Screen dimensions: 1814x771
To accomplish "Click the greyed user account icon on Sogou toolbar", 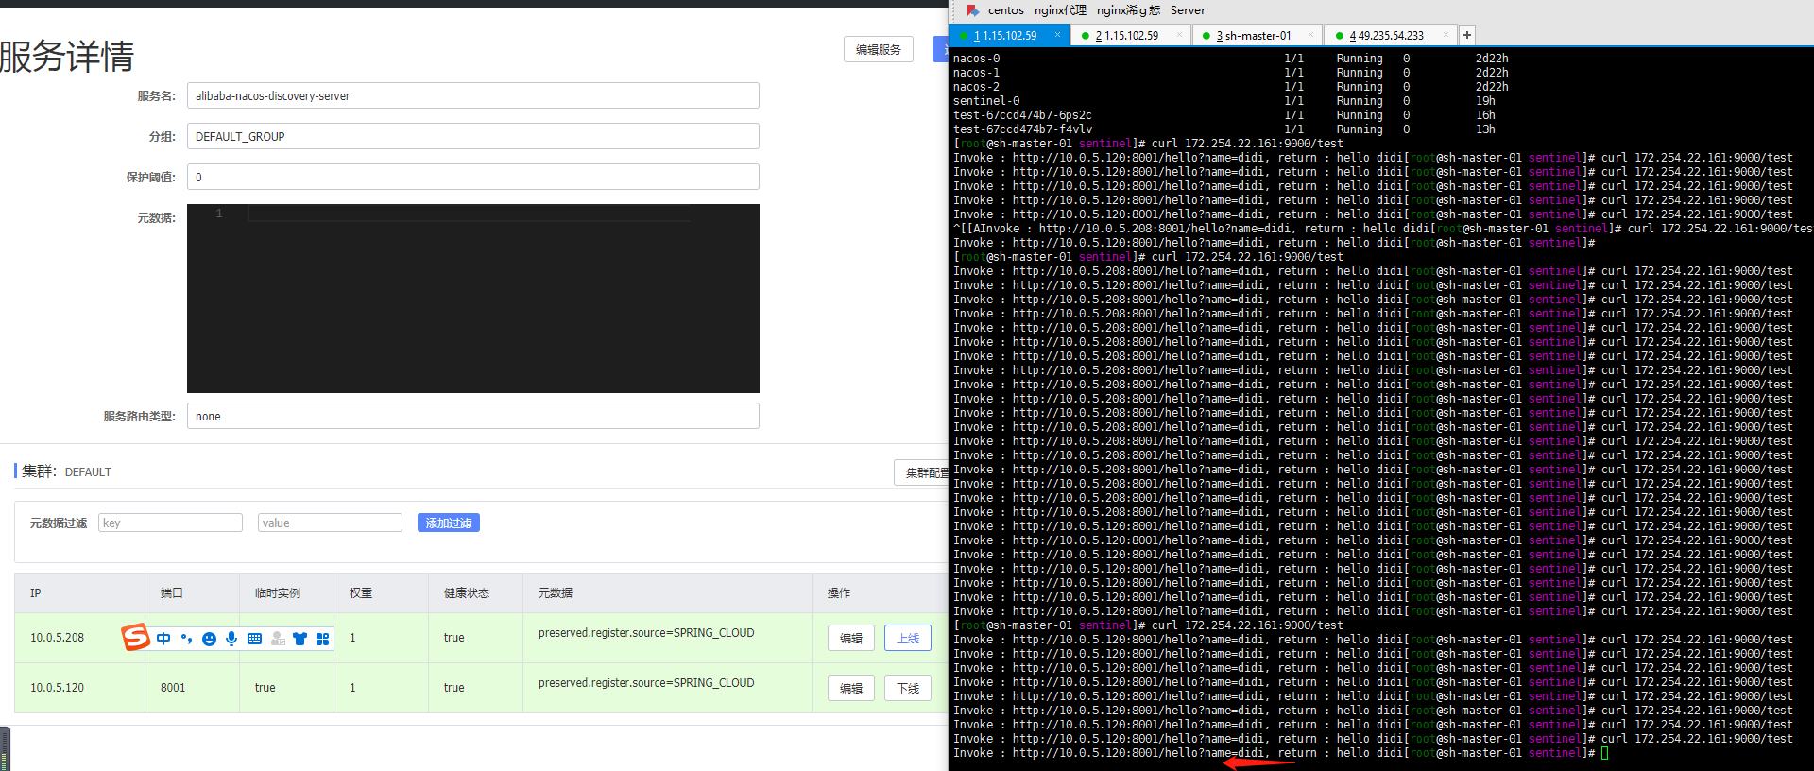I will click(278, 639).
